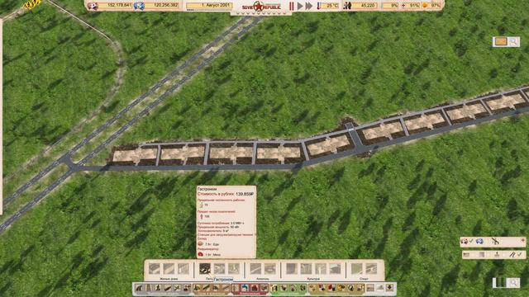The height and width of the screenshot is (297, 529).
Task: Open last icon in gray toolbar group
Action: [x=187, y=288]
